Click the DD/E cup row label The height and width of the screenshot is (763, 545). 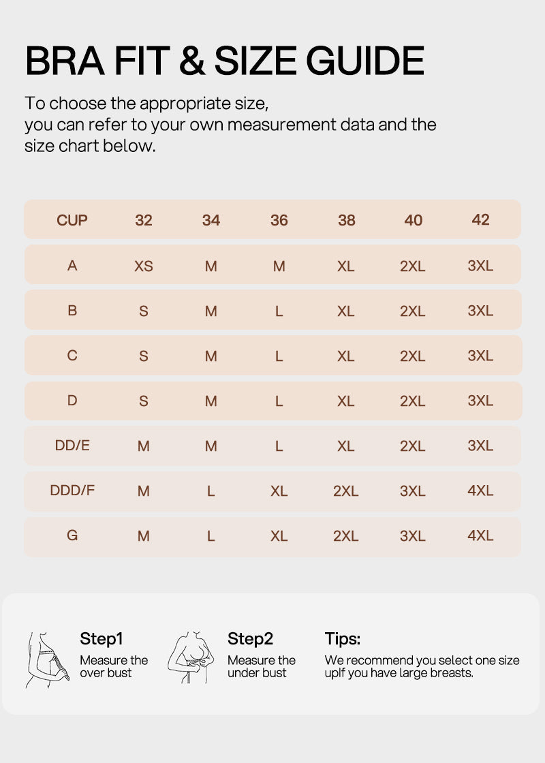72,446
